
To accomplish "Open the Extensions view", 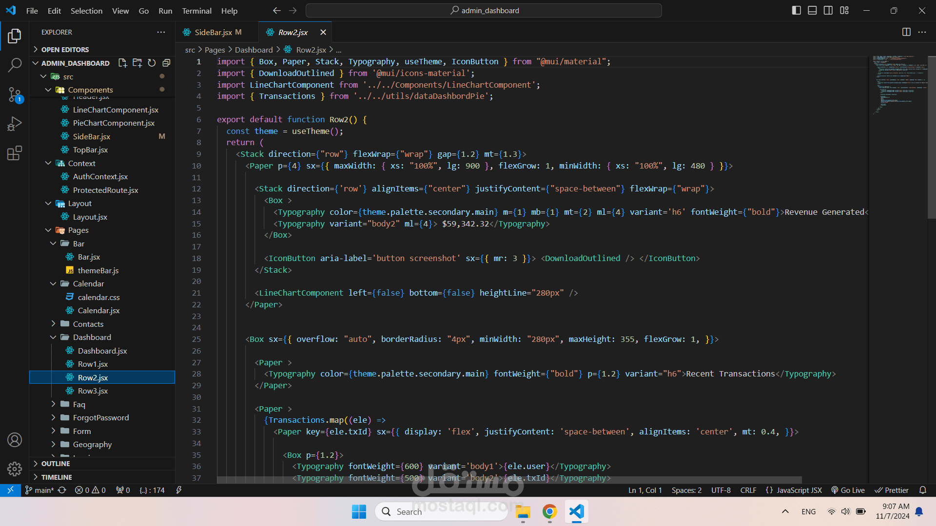I will (x=15, y=153).
